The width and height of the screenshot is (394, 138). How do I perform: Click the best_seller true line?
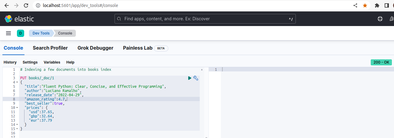click(45, 103)
